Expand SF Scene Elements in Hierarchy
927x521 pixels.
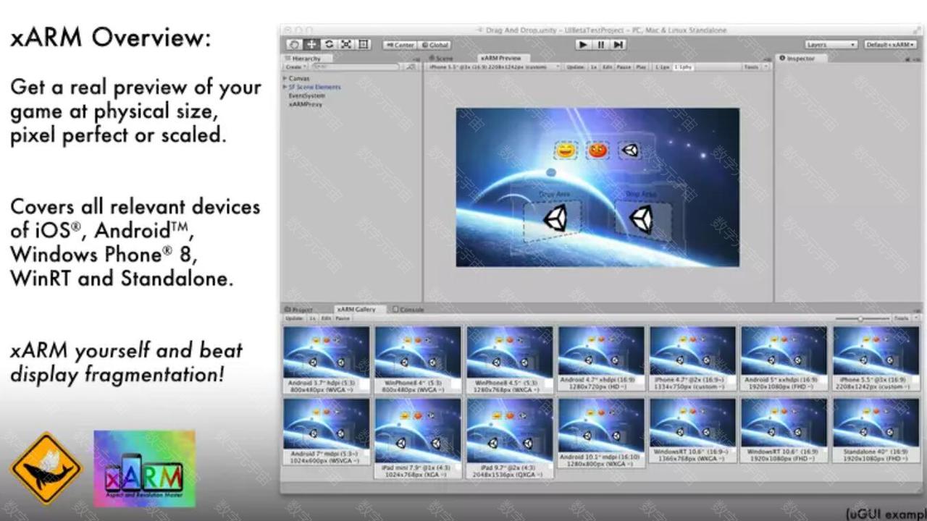(285, 87)
